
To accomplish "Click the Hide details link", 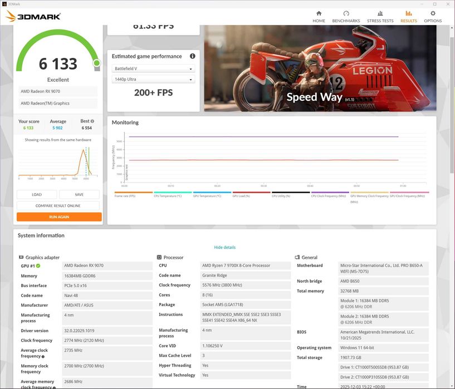I will pos(224,247).
